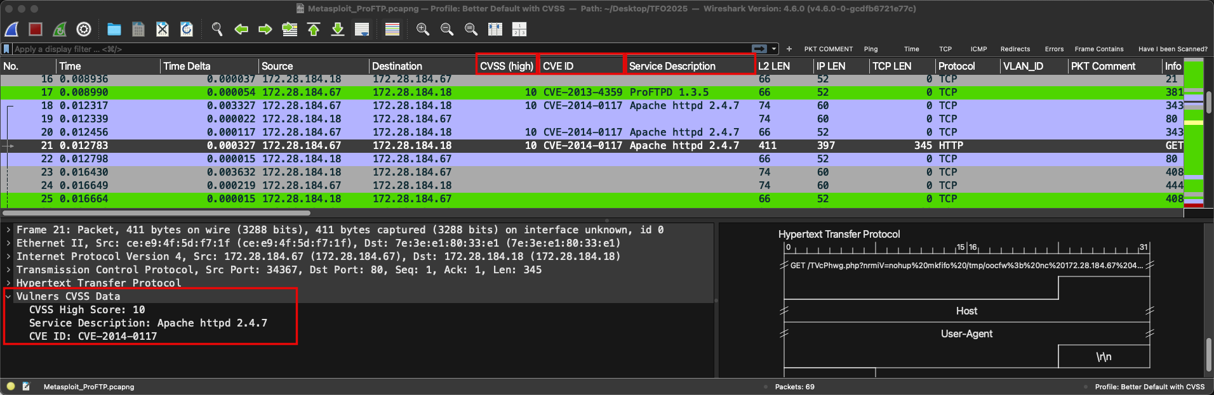Expand Transmission Control Protocol details
1214x395 pixels.
tap(8, 269)
